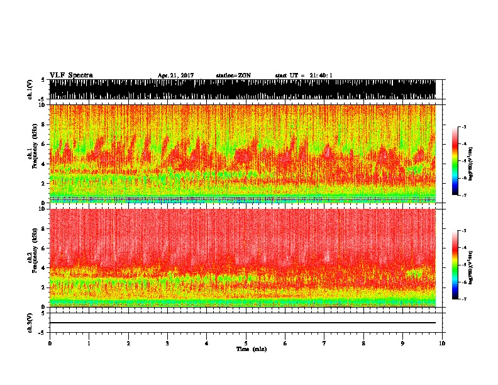Click the time axis tick label "3"
The width and height of the screenshot is (498, 385).
coord(167,343)
